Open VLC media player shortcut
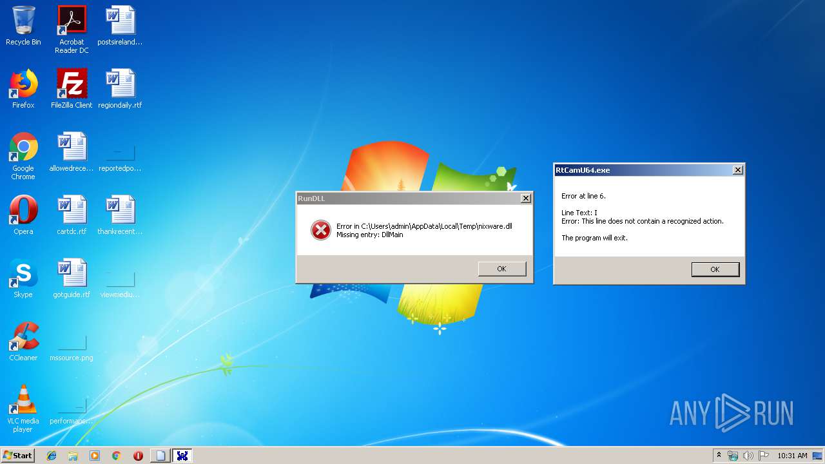The height and width of the screenshot is (464, 825). [23, 409]
